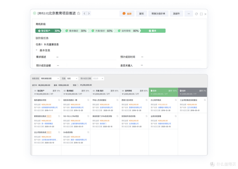Go to previous record with left arrow

84,13
